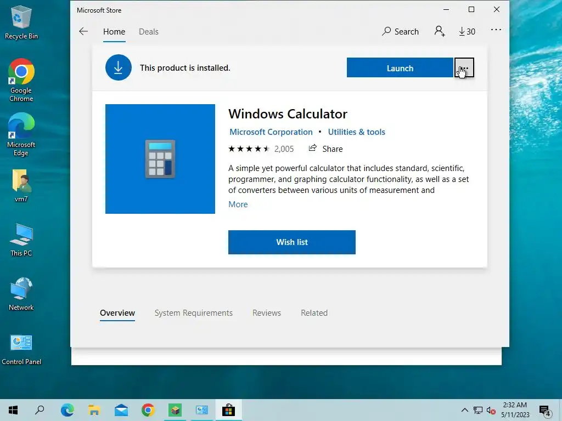Open the Mail app from the taskbar

tap(121, 410)
